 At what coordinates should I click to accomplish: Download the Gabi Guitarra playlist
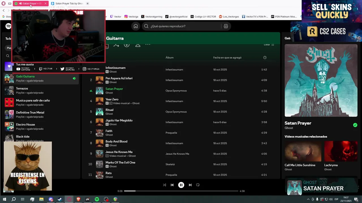point(127,45)
